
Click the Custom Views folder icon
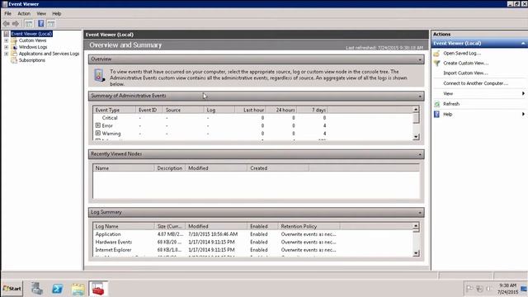[14, 40]
